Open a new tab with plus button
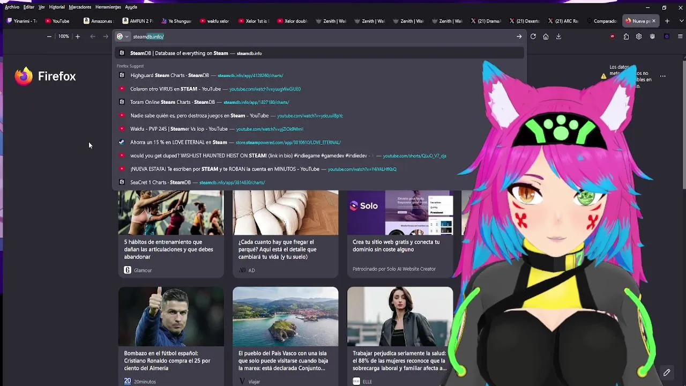686x386 pixels. pyautogui.click(x=667, y=21)
